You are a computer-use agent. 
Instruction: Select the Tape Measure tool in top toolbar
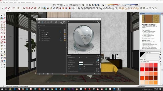tap(39, 8)
